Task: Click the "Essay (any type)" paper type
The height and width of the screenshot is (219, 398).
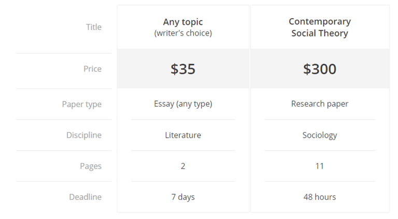Action: coord(183,104)
